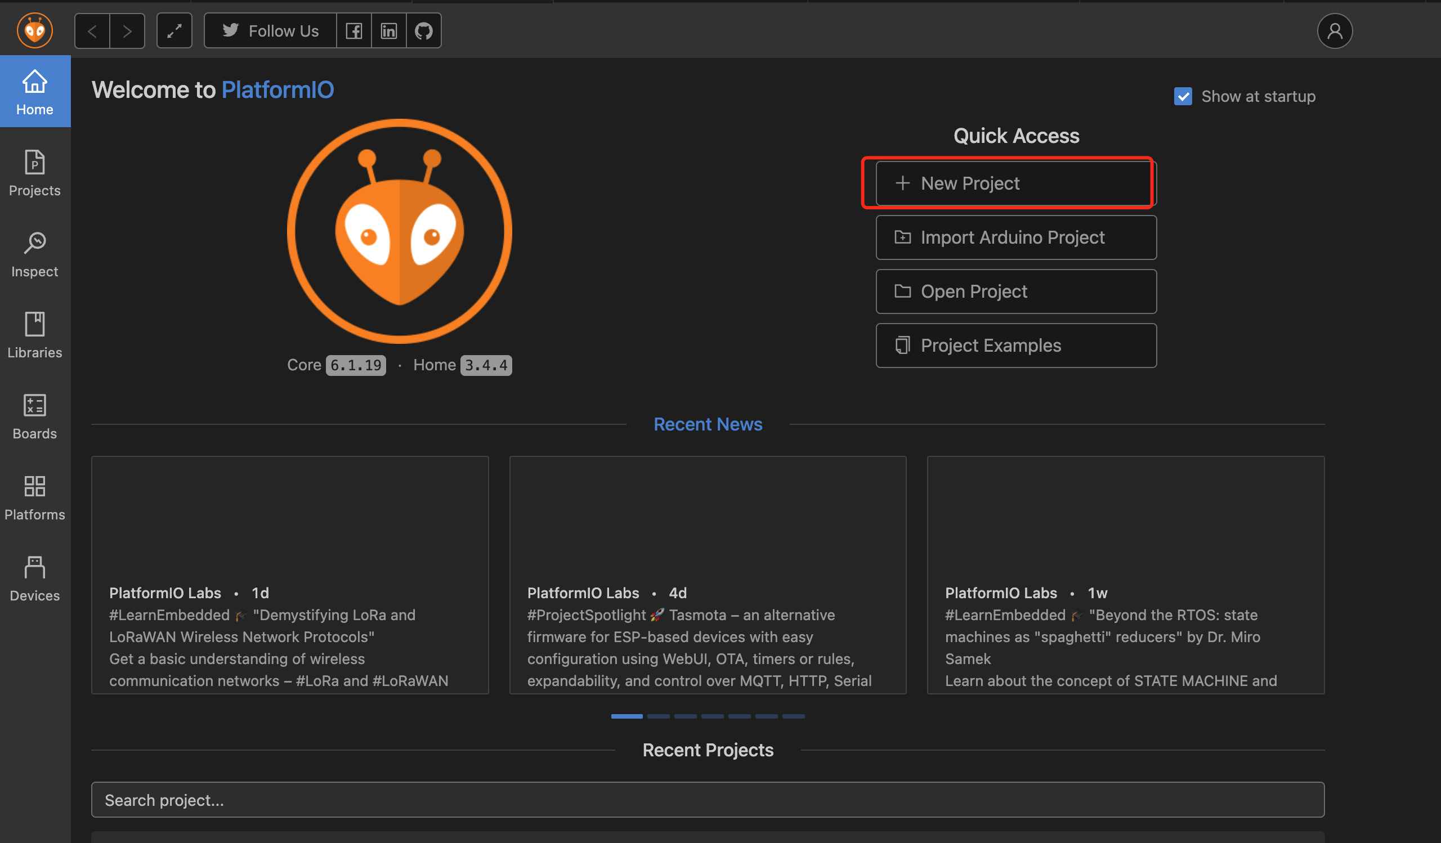Open the Platforms sidebar section
The height and width of the screenshot is (843, 1441).
pos(35,497)
